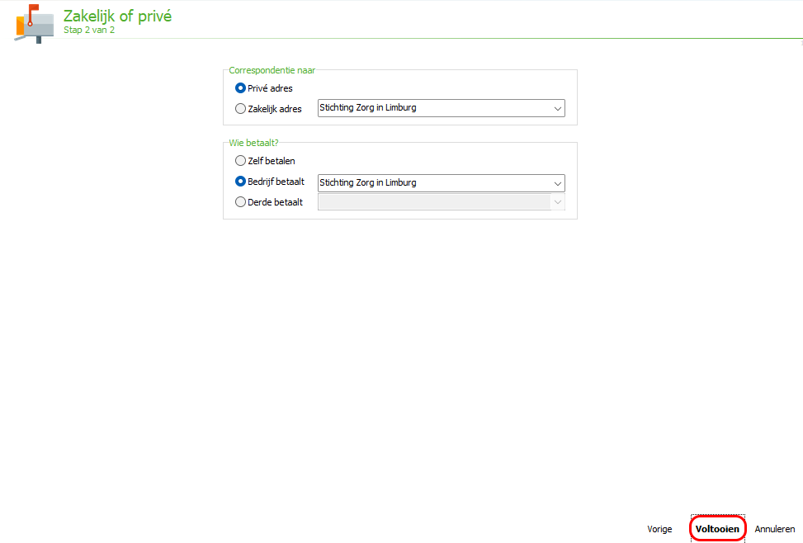Screen dimensions: 803x543
Task: Click the Zakelijk adres company text field
Action: (x=434, y=108)
